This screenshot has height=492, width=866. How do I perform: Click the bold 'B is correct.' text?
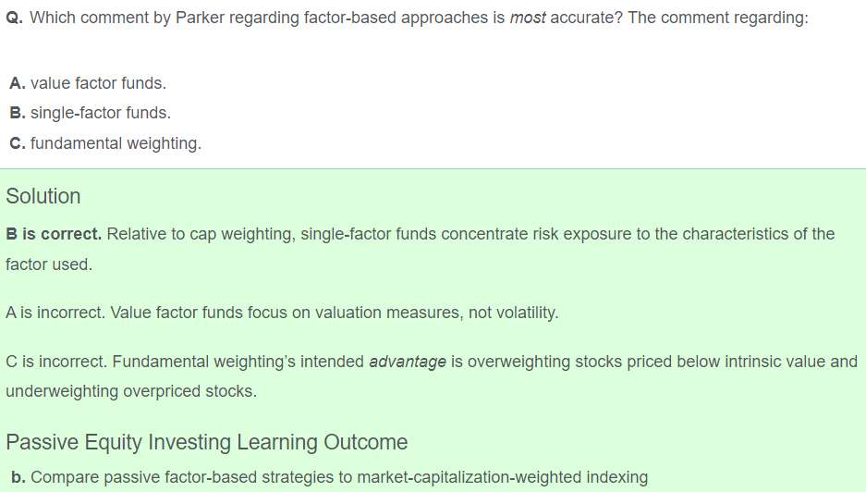click(54, 234)
